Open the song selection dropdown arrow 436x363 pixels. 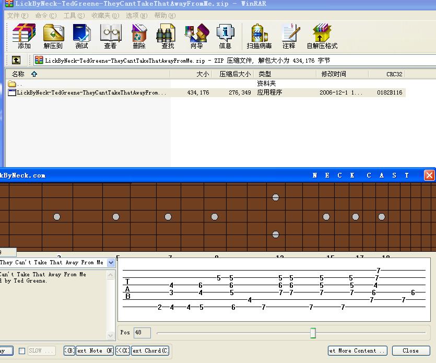pos(111,262)
